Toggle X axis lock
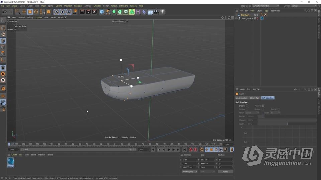Screen dimensions: 321x180 point(56,12)
